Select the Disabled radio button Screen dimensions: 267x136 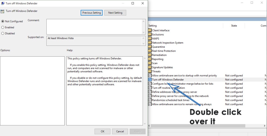click(x=3, y=33)
